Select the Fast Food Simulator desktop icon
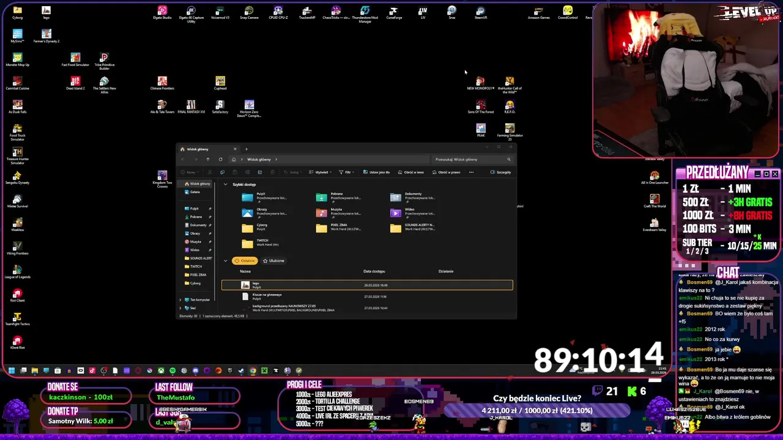Viewport: 783px width, 440px height. coord(75,60)
